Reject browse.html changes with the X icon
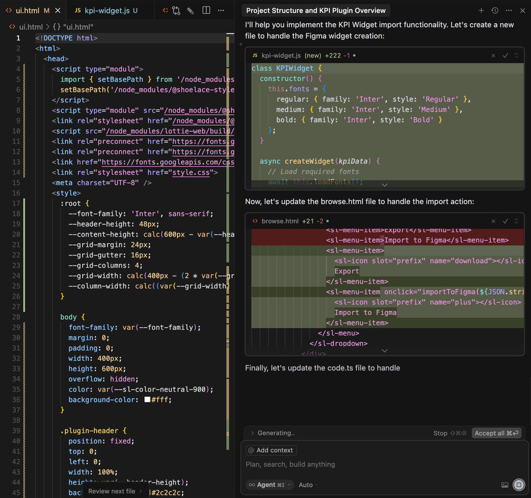This screenshot has height=498, width=531. click(493, 221)
